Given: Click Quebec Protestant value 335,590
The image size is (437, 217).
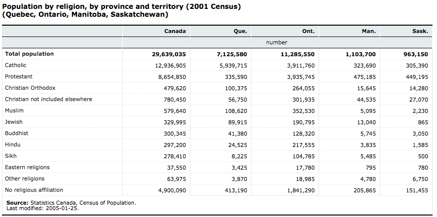Looking at the screenshot, I should [236, 77].
